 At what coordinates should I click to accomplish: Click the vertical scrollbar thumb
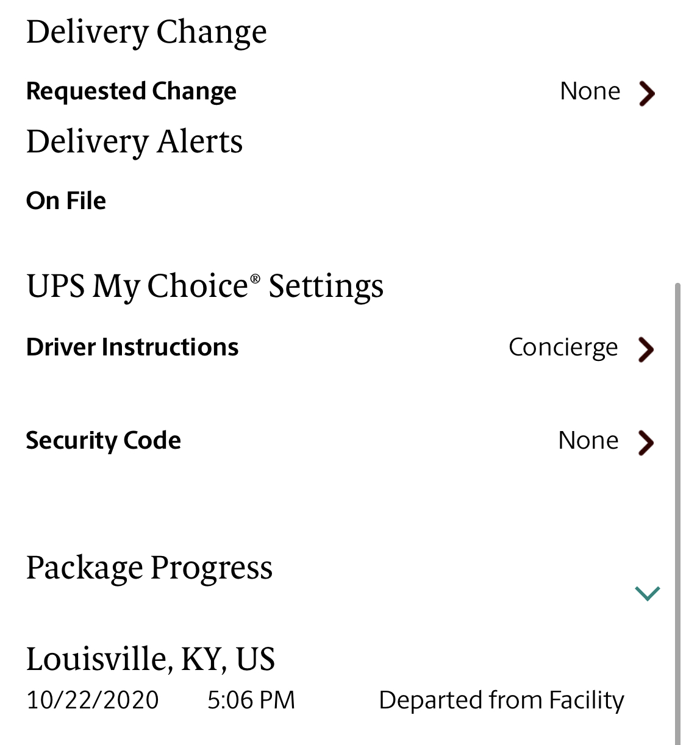(677, 513)
